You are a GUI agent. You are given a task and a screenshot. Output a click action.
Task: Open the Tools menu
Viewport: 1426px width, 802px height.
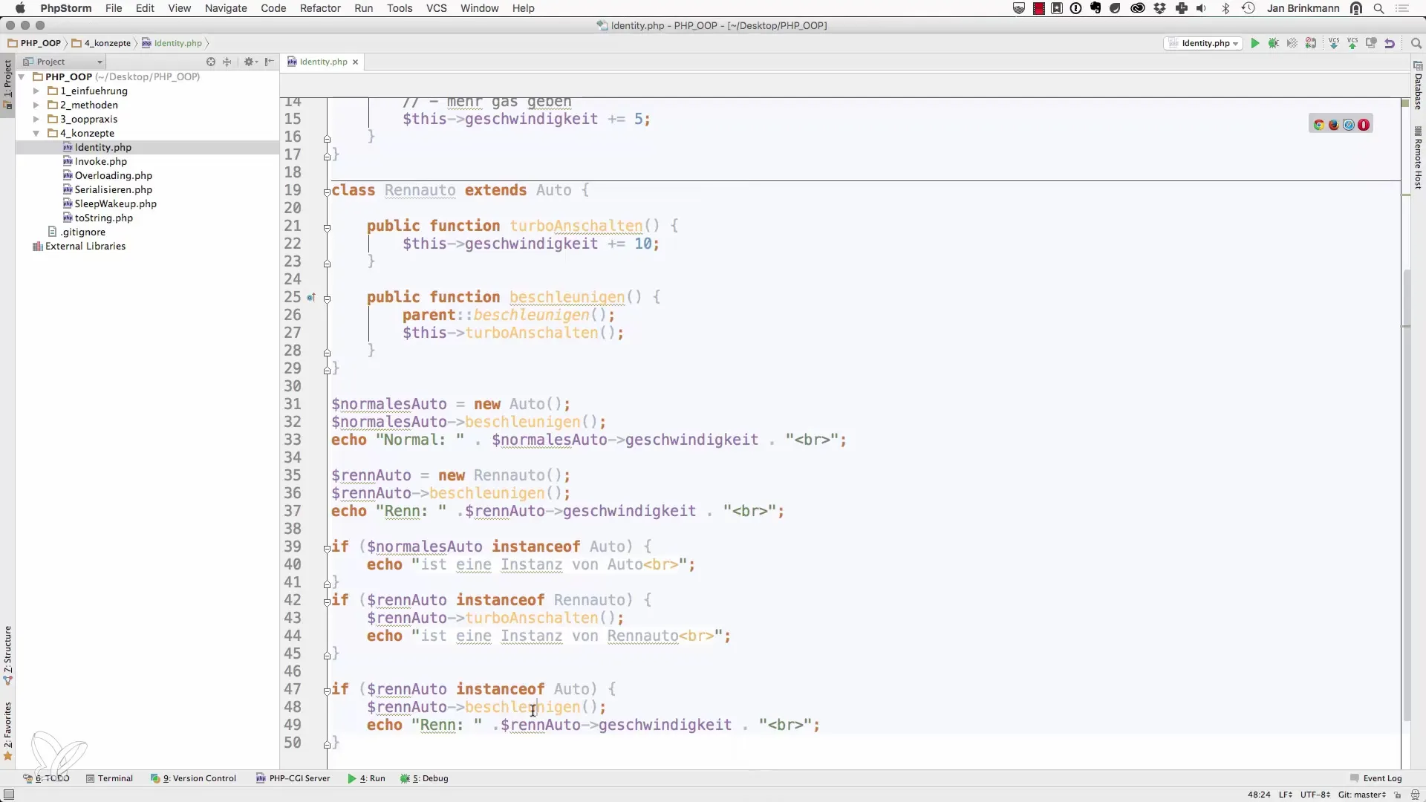coord(400,8)
